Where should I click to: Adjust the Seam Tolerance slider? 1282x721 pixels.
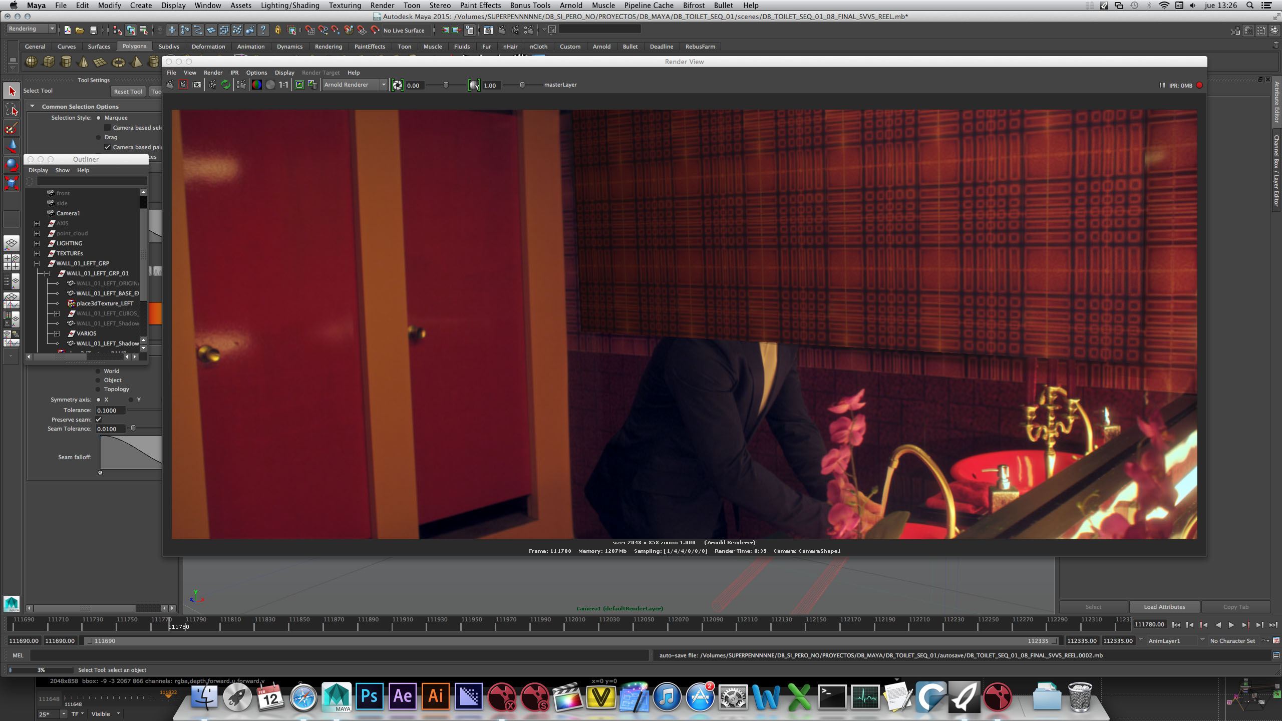pos(133,429)
